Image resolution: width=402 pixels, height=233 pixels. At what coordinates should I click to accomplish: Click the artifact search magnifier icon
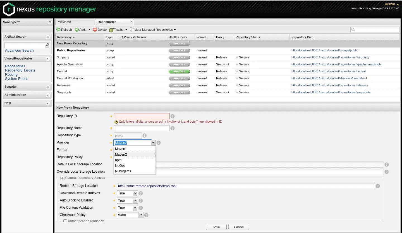pos(47,45)
